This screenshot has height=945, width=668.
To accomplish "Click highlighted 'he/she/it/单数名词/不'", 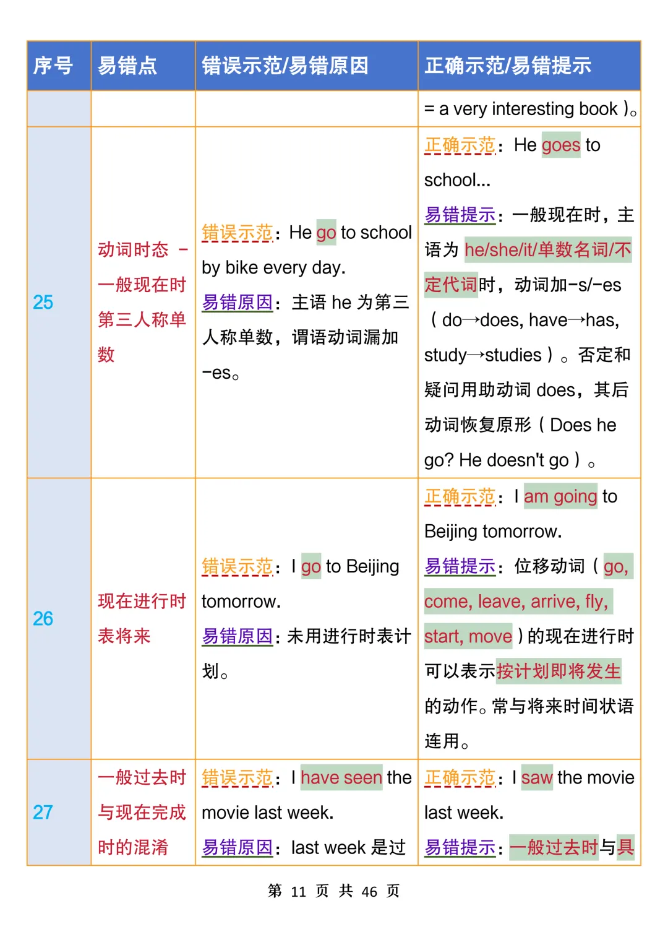I will [x=548, y=249].
